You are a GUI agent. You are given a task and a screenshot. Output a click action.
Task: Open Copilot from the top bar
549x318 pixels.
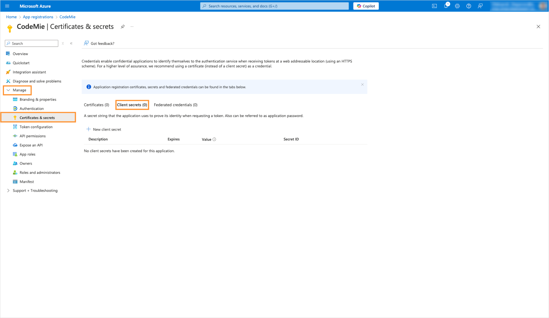pos(366,6)
